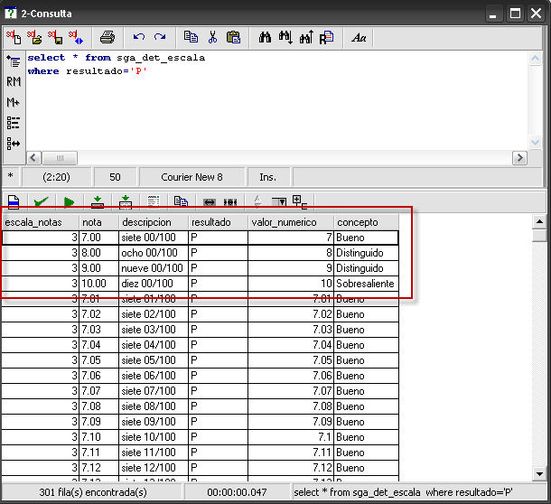Click the cursor position (2:20) panel
Image resolution: width=551 pixels, height=504 pixels.
pos(56,177)
